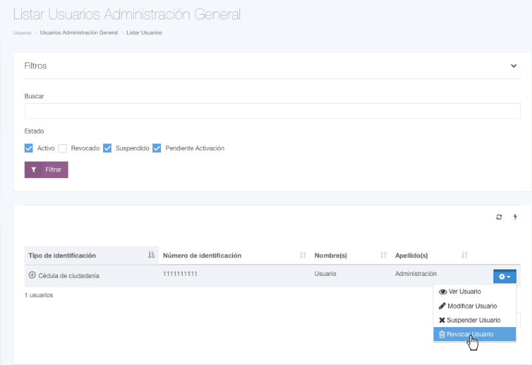The height and width of the screenshot is (365, 532).
Task: Enable the Revocado status checkbox
Action: [63, 148]
